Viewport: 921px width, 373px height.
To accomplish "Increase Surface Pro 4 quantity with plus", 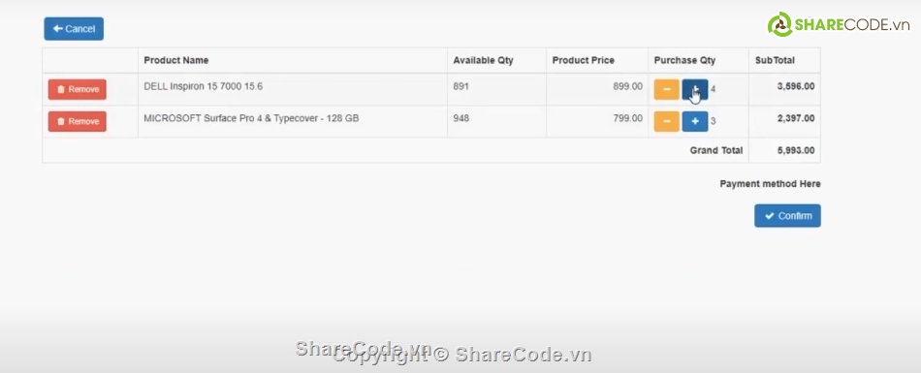I will click(x=695, y=122).
